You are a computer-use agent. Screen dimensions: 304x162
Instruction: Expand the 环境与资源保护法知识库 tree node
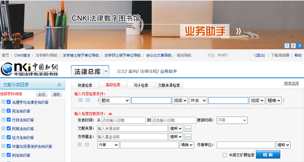click(x=3, y=146)
